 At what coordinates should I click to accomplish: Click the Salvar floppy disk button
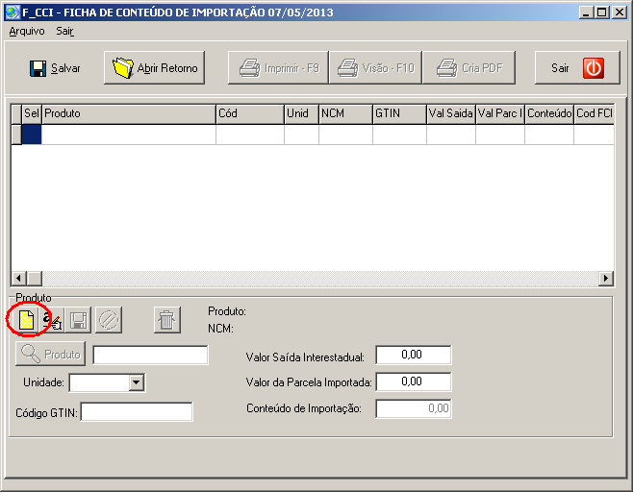[x=55, y=68]
